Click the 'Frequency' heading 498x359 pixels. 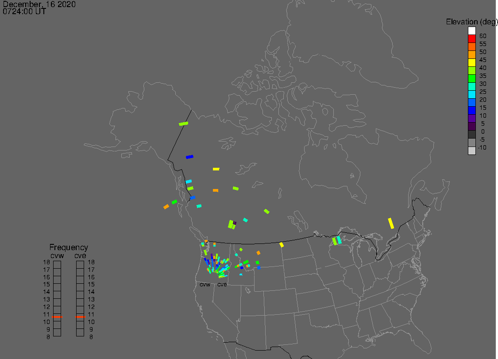tap(69, 247)
